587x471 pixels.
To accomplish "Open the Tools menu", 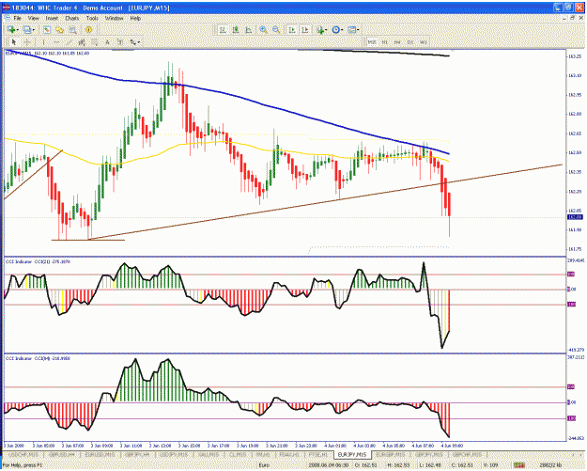I will 92,18.
